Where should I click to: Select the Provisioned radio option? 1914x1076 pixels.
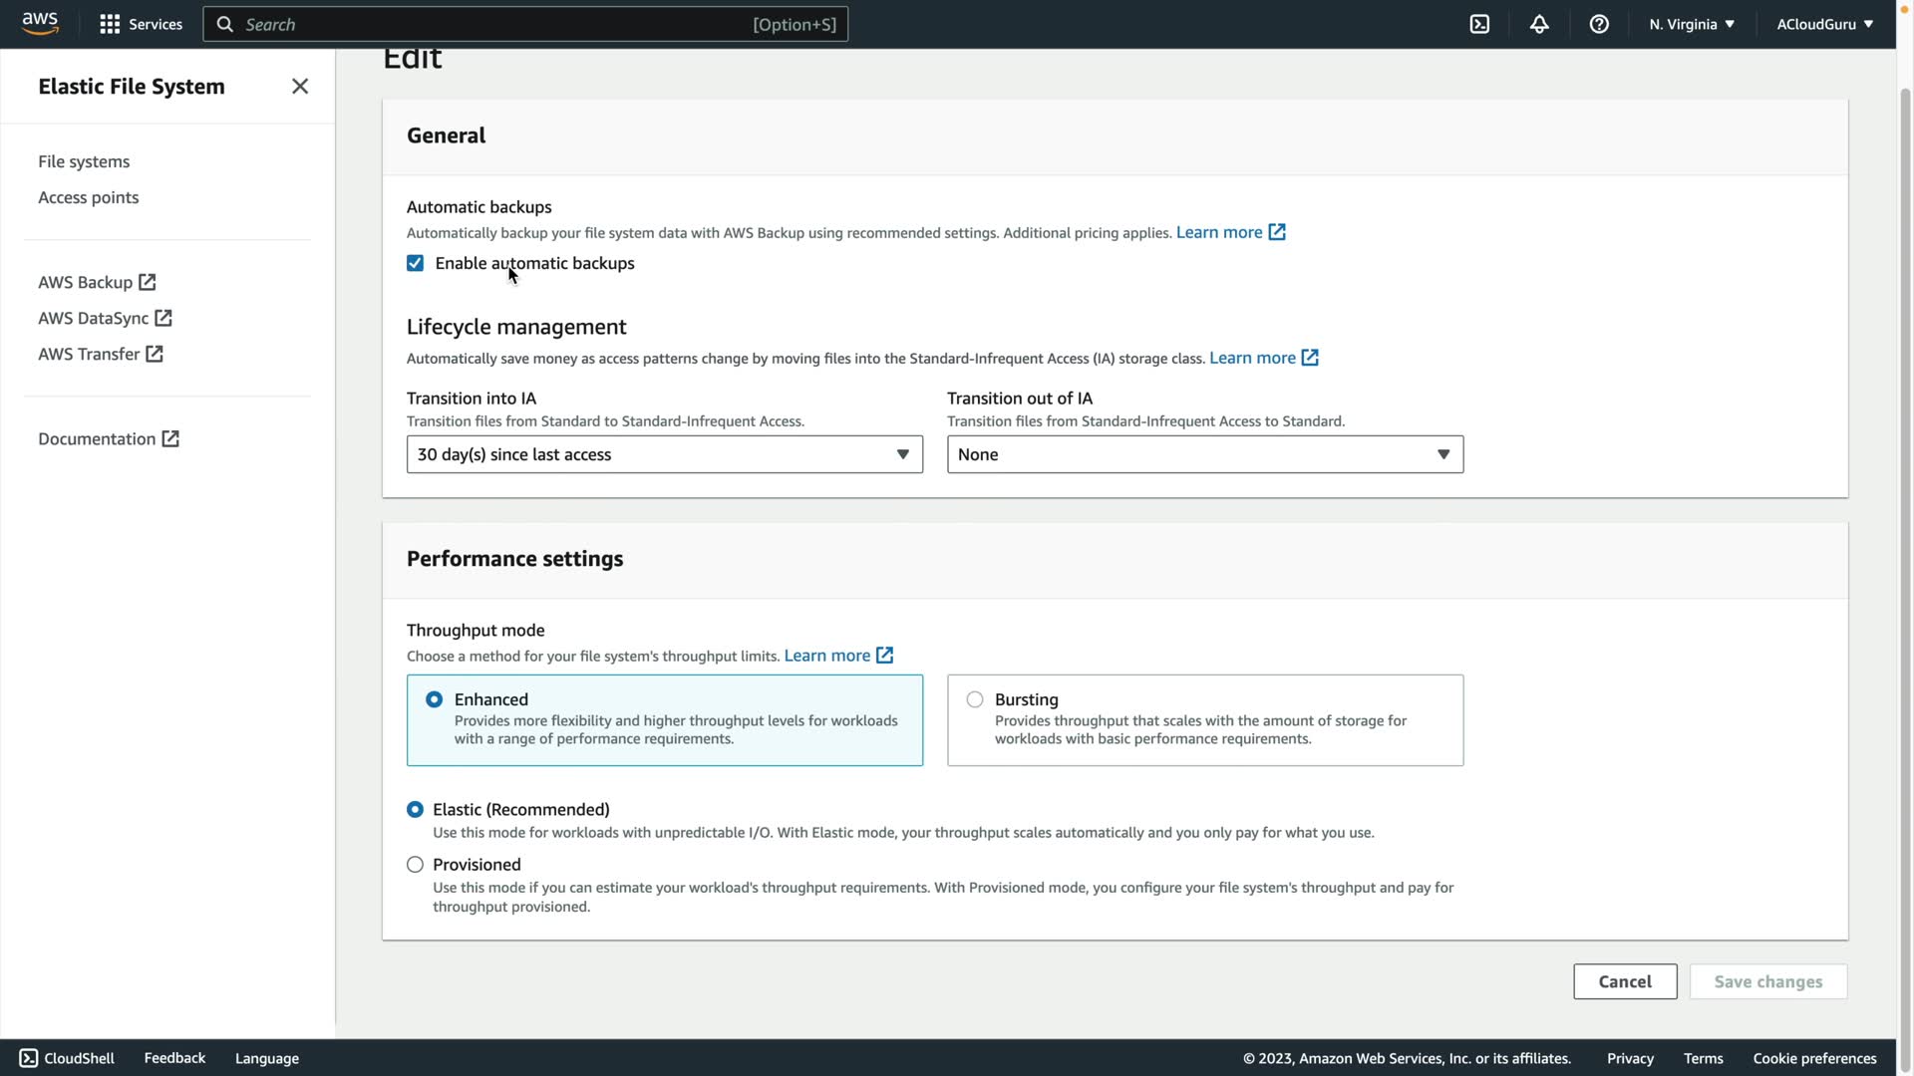point(415,865)
